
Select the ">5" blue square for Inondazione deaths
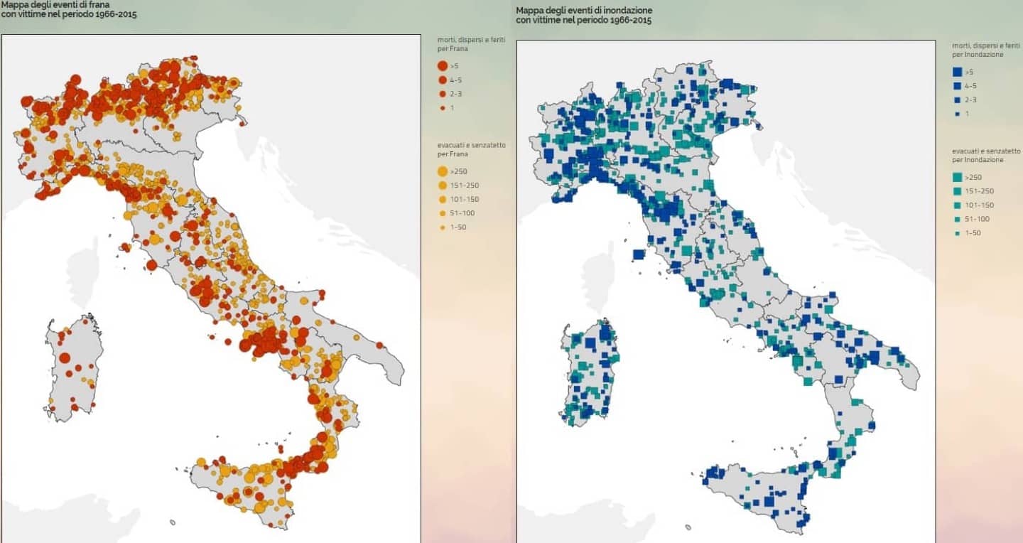pos(956,71)
